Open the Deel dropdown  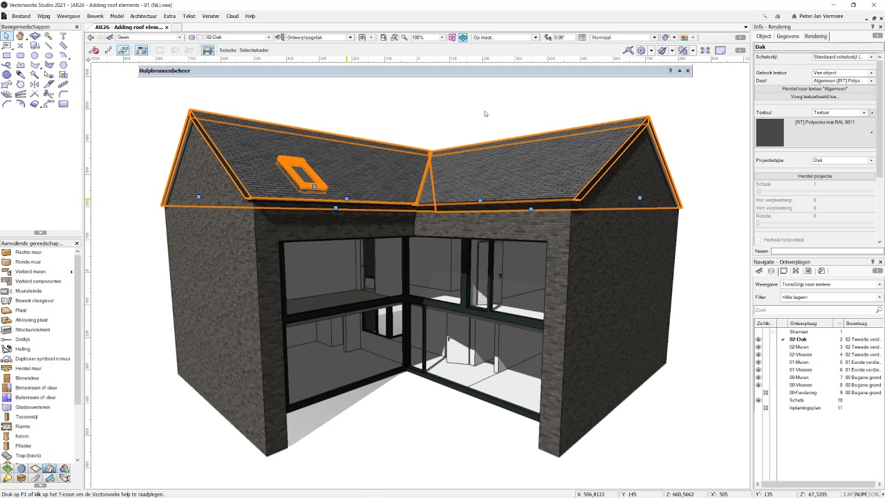(x=844, y=81)
